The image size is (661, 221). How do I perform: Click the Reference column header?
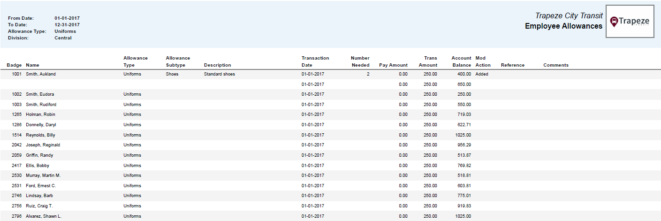tap(513, 65)
